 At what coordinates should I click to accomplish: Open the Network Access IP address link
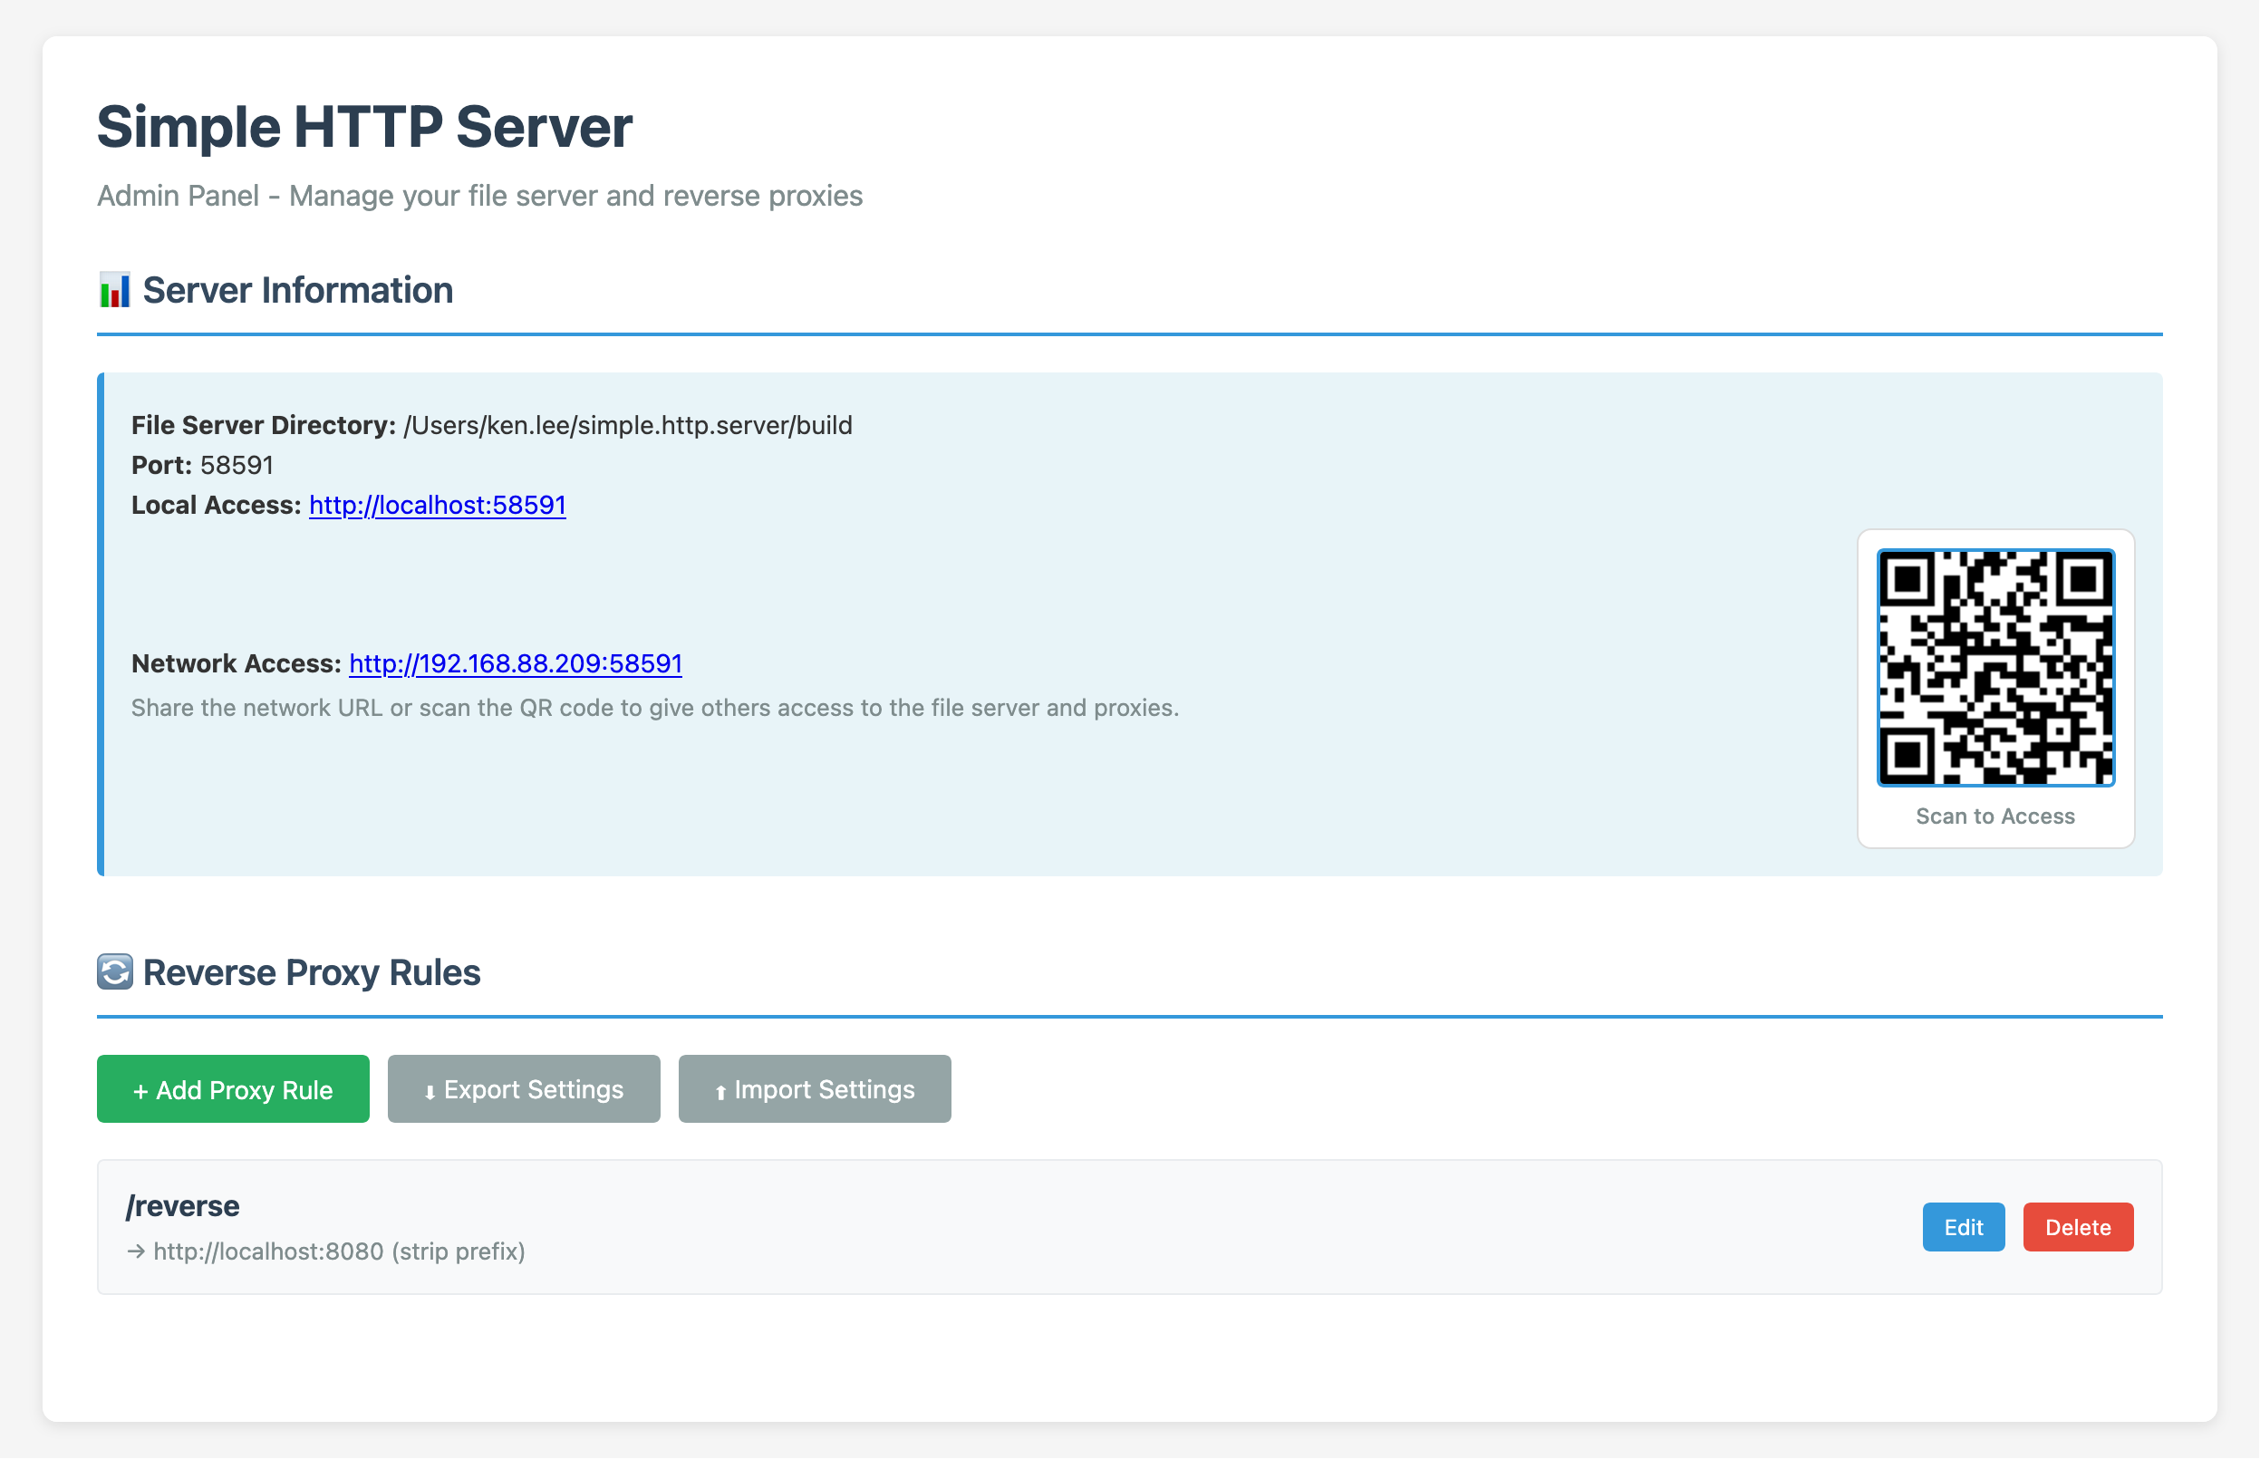click(515, 663)
